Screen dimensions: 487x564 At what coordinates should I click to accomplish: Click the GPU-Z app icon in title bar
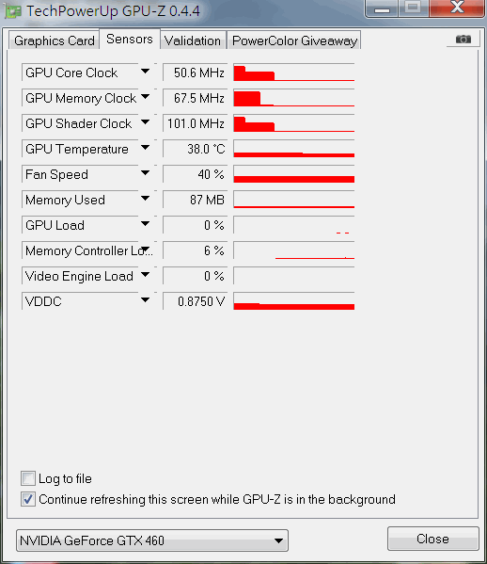tap(13, 11)
